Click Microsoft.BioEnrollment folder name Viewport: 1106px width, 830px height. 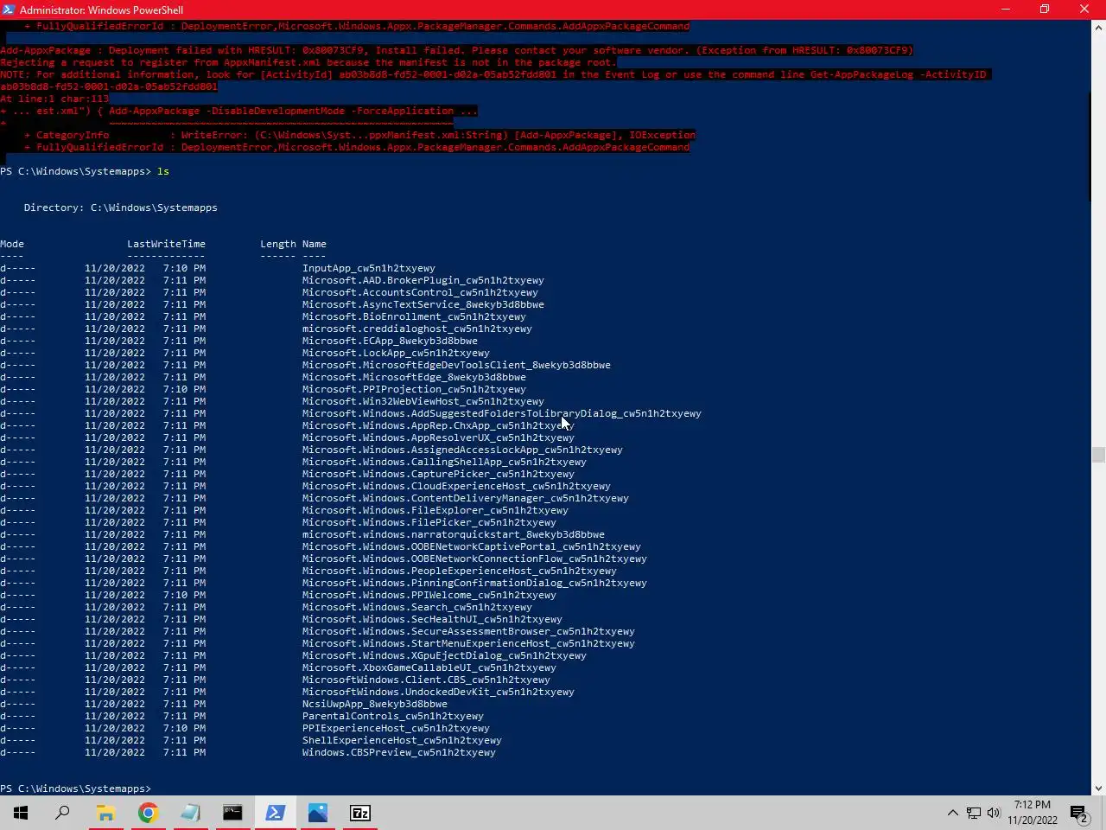[414, 316]
